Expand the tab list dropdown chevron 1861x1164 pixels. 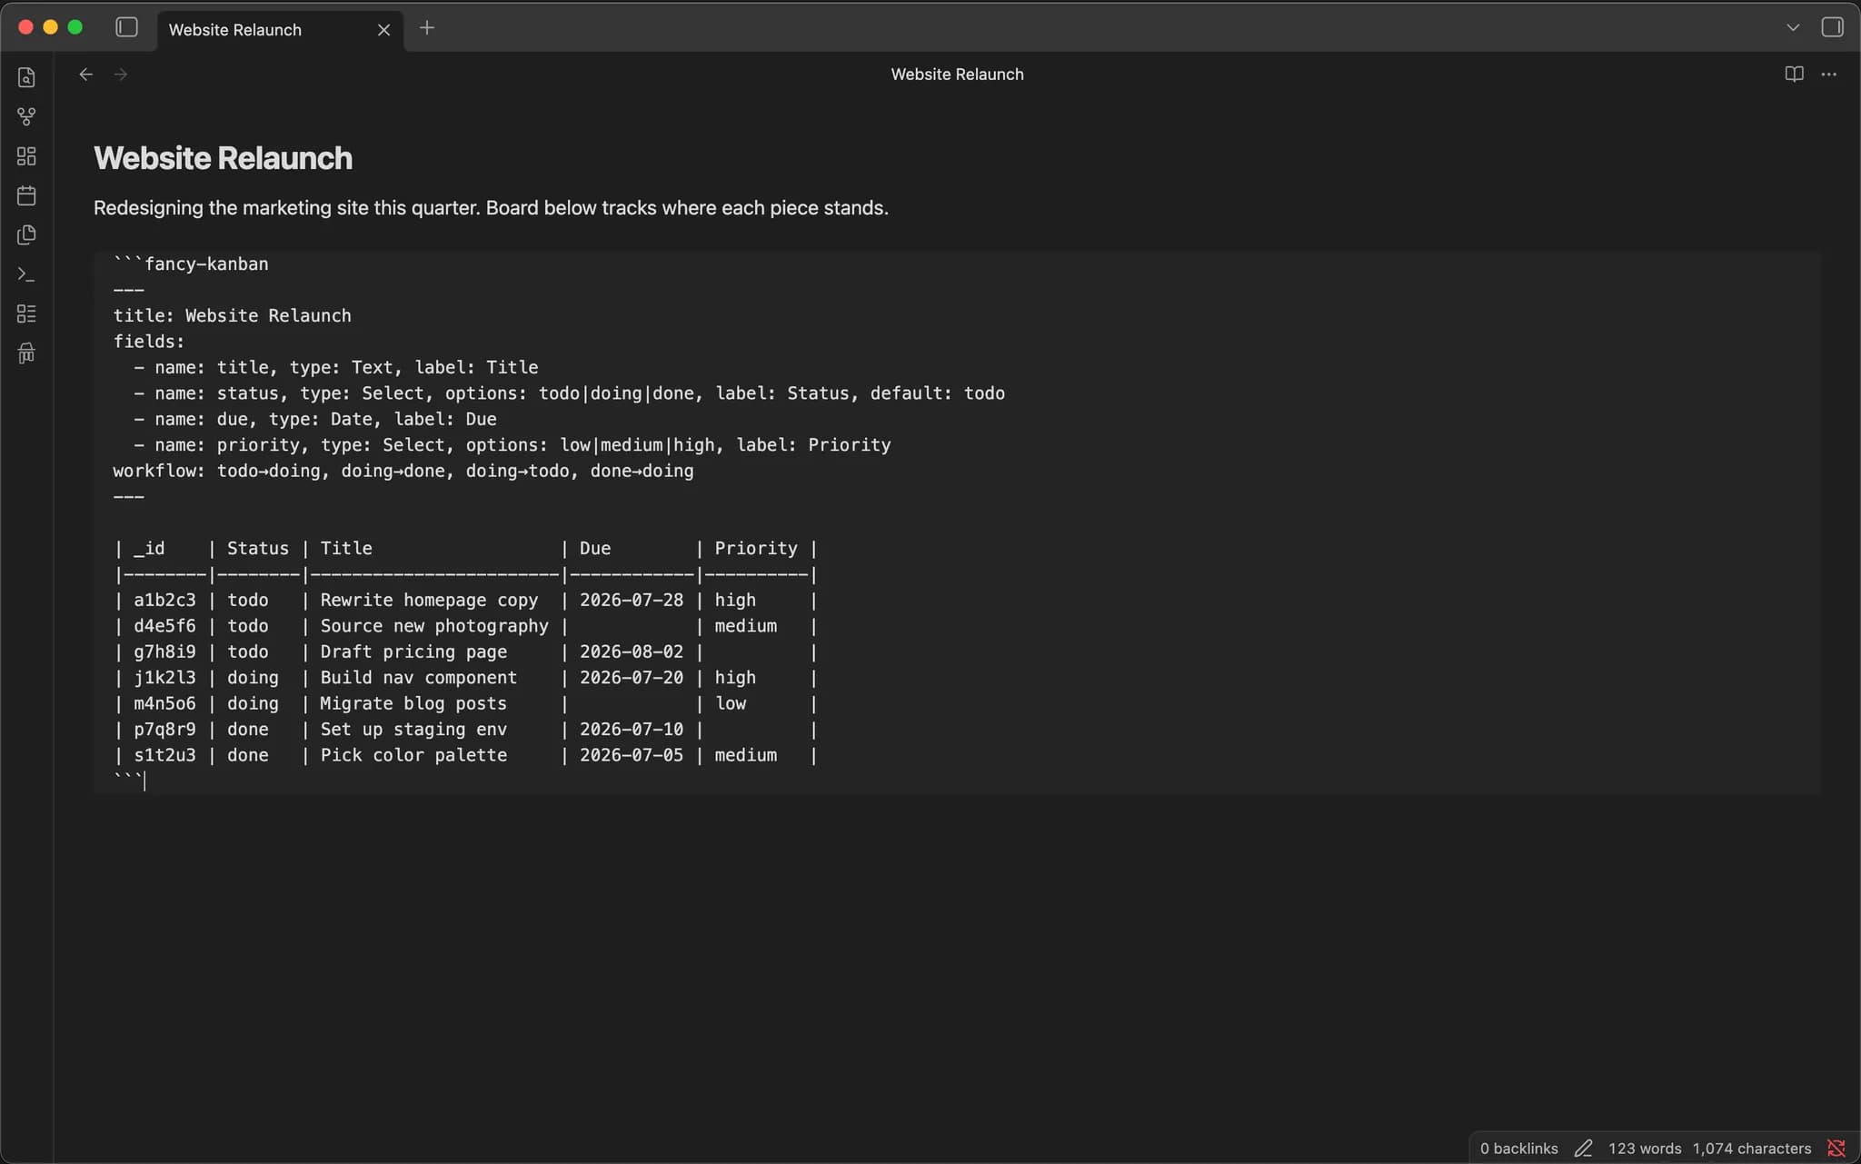tap(1793, 27)
